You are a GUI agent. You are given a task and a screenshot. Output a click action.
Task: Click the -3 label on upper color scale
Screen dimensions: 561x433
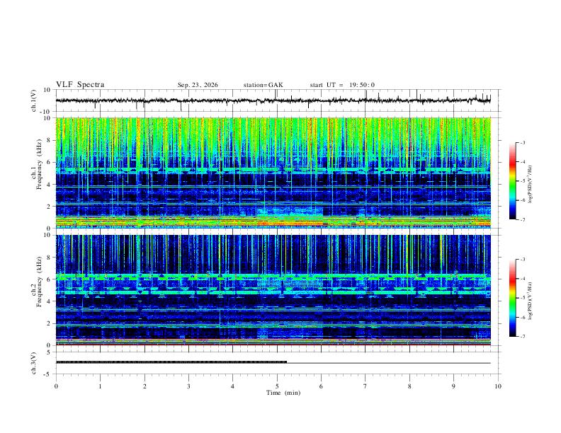pos(522,142)
